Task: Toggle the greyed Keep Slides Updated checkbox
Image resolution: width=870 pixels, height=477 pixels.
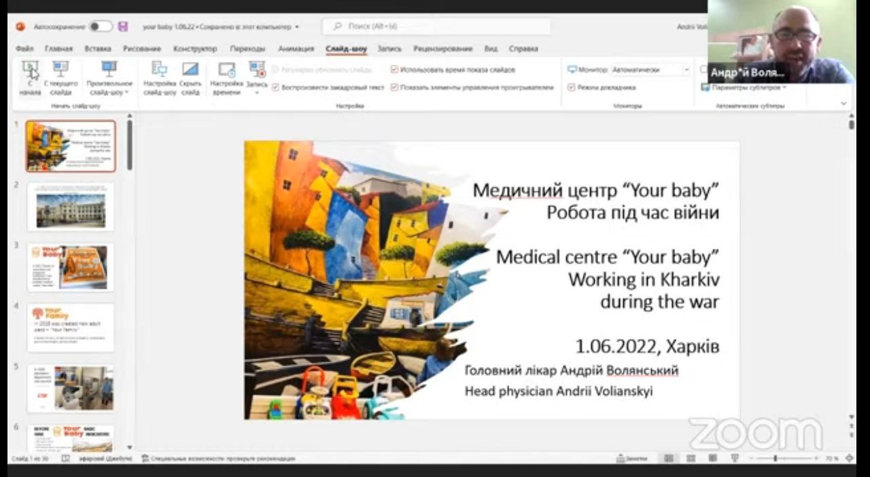Action: [275, 69]
